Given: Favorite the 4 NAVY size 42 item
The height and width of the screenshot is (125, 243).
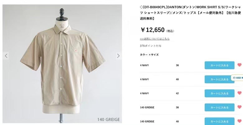Looking at the screenshot, I should 240,93.
